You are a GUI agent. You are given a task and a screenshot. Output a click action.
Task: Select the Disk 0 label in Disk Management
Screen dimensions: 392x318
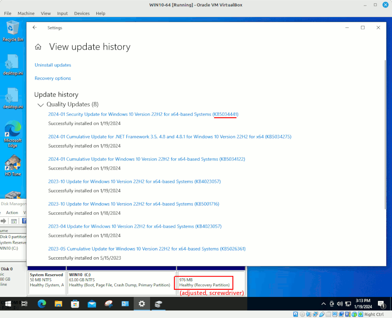pyautogui.click(x=7, y=269)
